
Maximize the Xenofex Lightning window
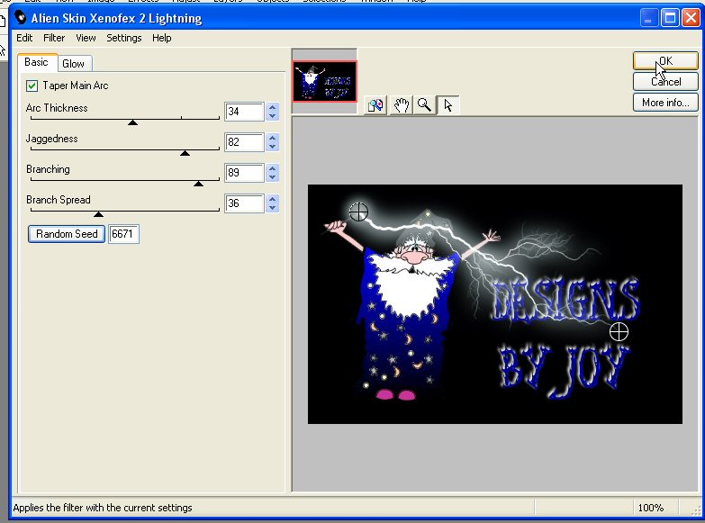pos(670,18)
